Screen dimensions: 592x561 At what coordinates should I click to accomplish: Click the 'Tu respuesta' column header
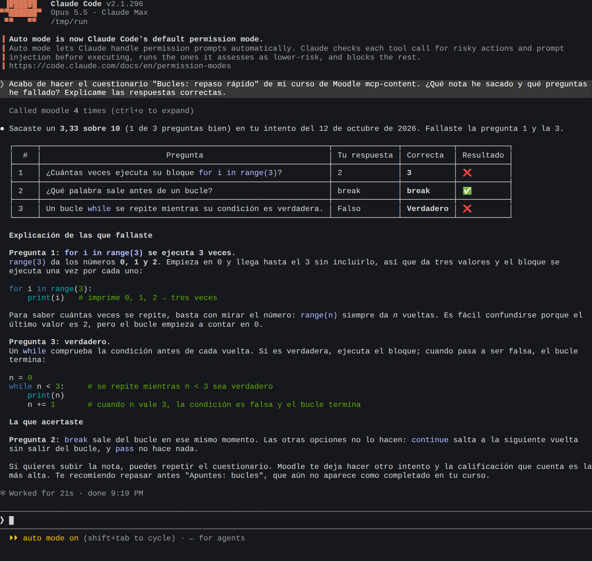pyautogui.click(x=365, y=155)
